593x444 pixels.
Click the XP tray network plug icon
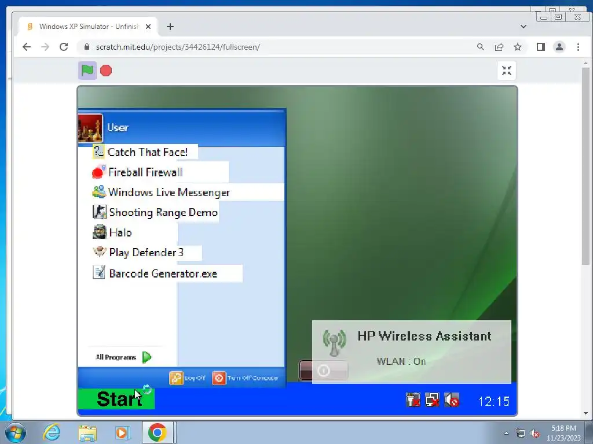(x=413, y=400)
